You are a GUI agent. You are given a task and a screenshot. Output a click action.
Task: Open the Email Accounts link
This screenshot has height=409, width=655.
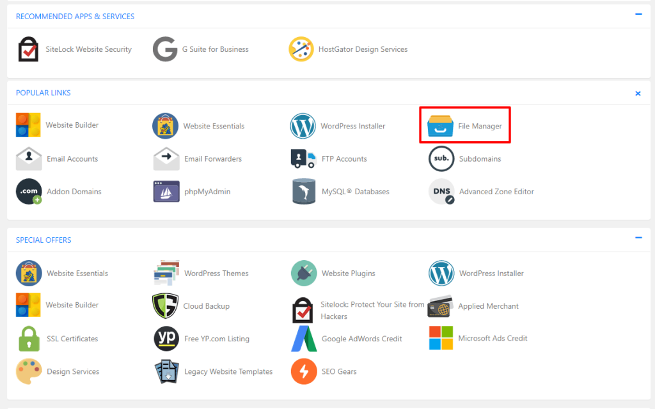click(x=72, y=158)
